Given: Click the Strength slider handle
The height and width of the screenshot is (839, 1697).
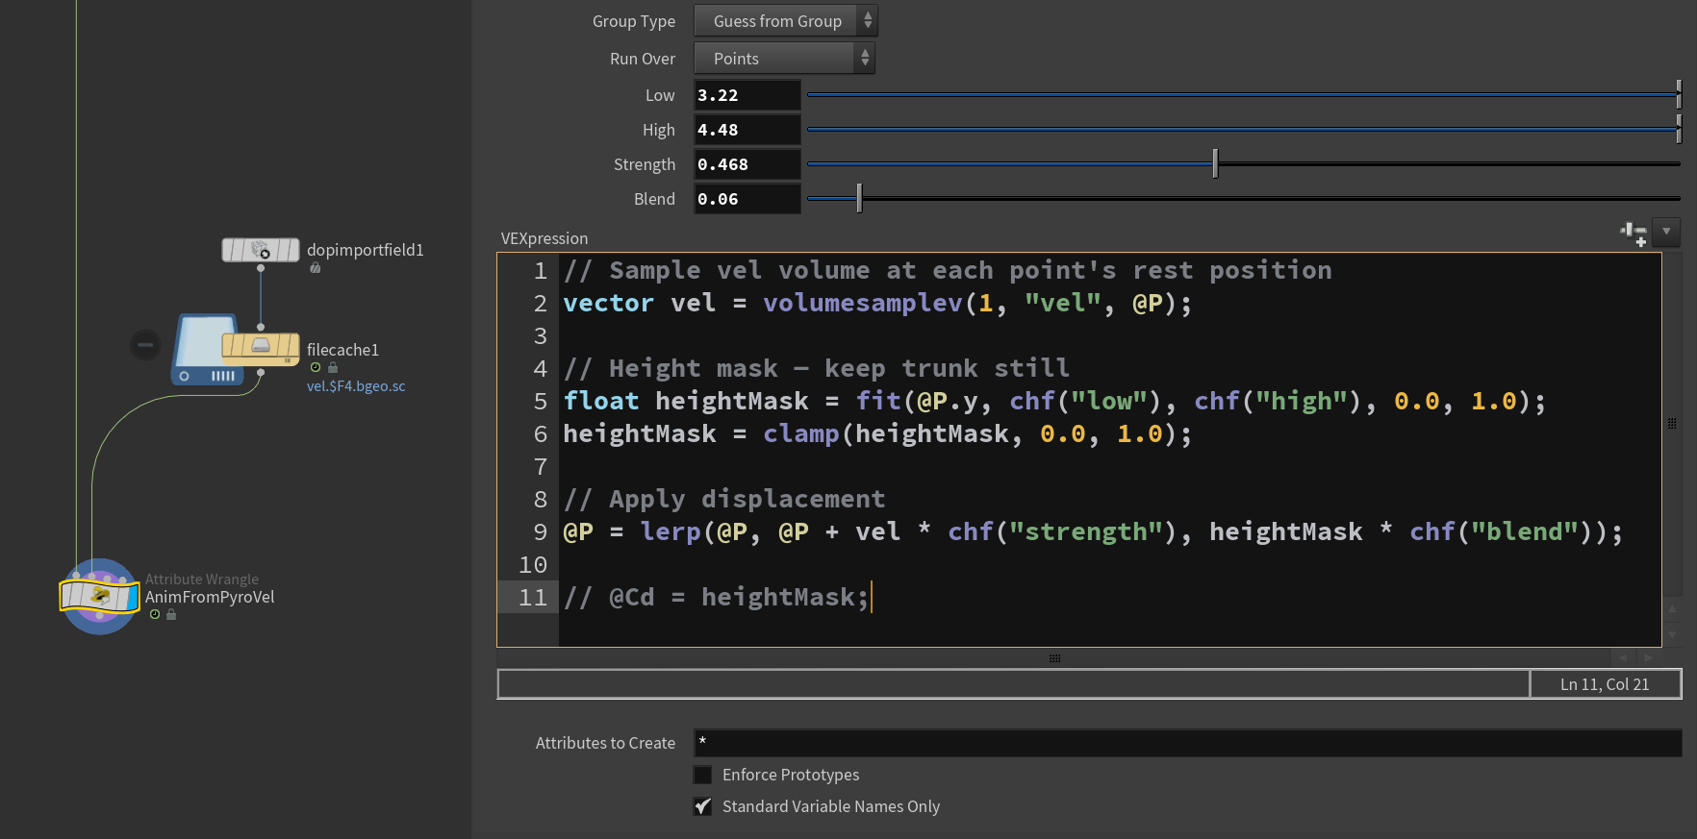Looking at the screenshot, I should click(x=1215, y=164).
